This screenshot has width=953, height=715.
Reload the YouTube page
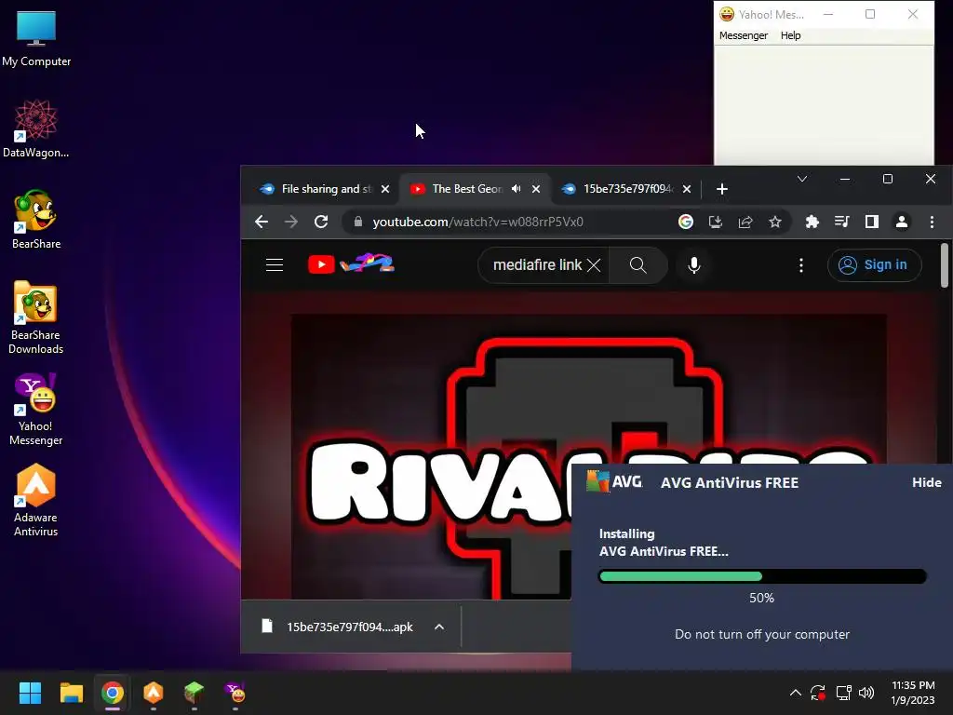pyautogui.click(x=321, y=222)
